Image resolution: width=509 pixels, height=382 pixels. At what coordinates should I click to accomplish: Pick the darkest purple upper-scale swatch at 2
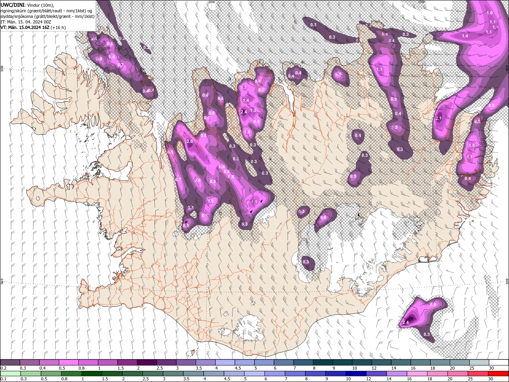point(147,362)
